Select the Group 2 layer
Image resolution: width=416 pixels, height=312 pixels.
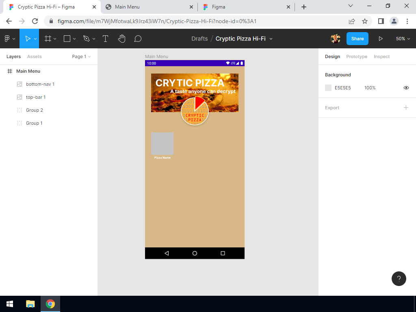49,110
